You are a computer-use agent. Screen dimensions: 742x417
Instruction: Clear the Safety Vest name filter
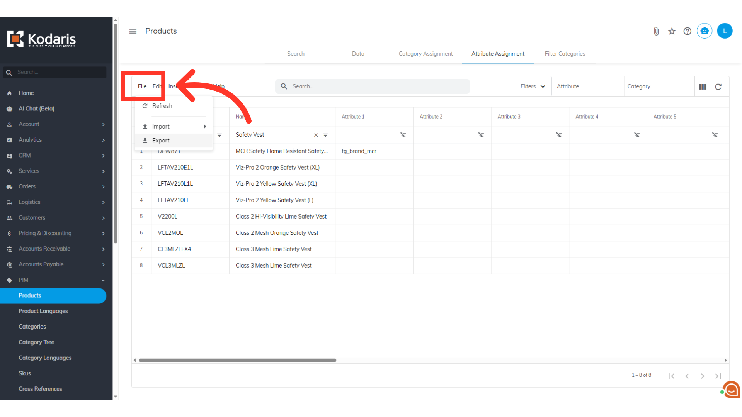click(x=316, y=135)
